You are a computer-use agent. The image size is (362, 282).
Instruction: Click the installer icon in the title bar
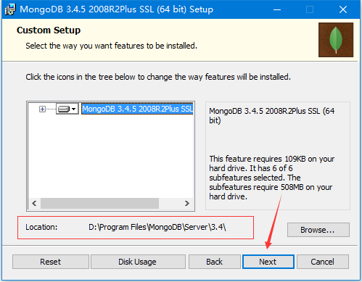click(x=10, y=9)
